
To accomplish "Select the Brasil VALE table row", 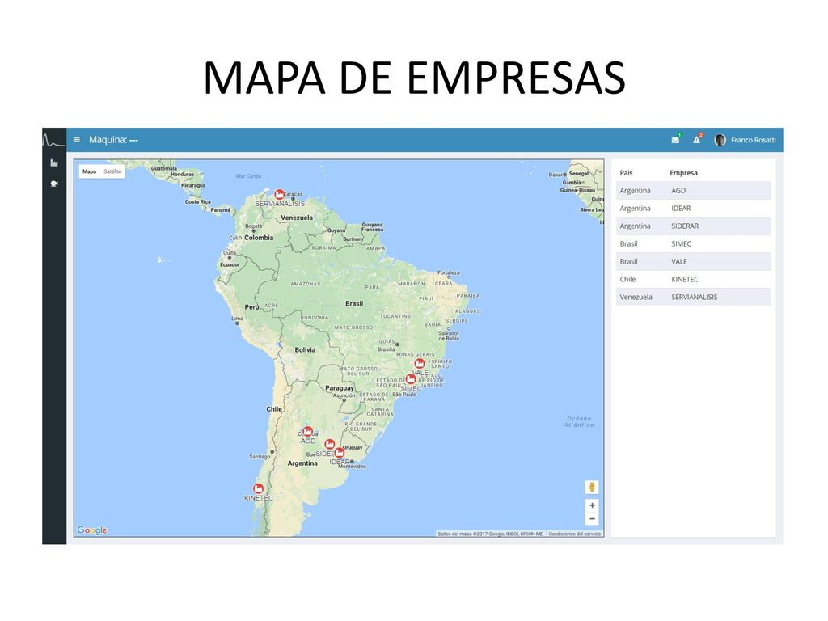I will click(693, 261).
